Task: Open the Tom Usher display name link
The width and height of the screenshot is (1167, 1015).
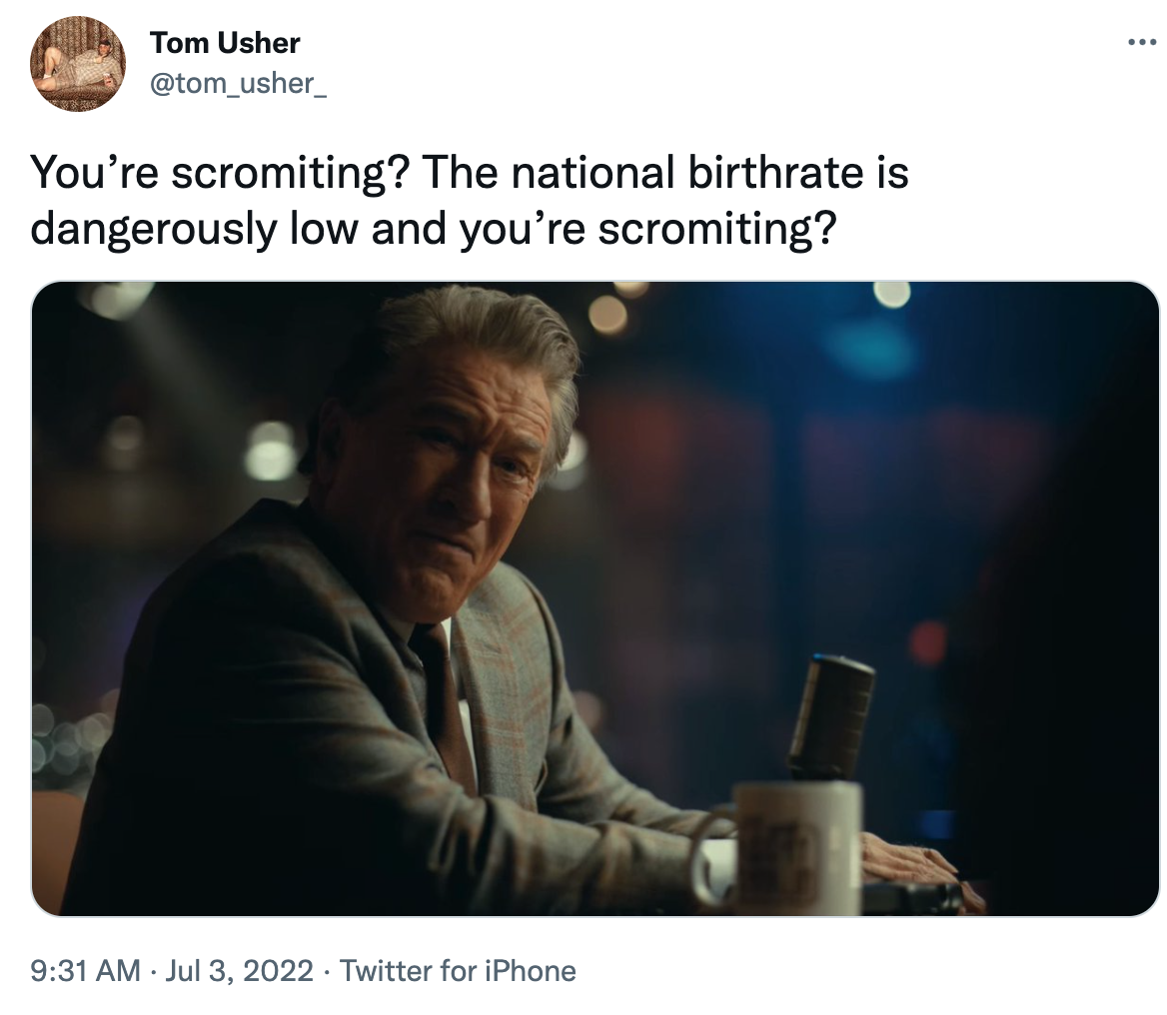Action: pyautogui.click(x=225, y=43)
